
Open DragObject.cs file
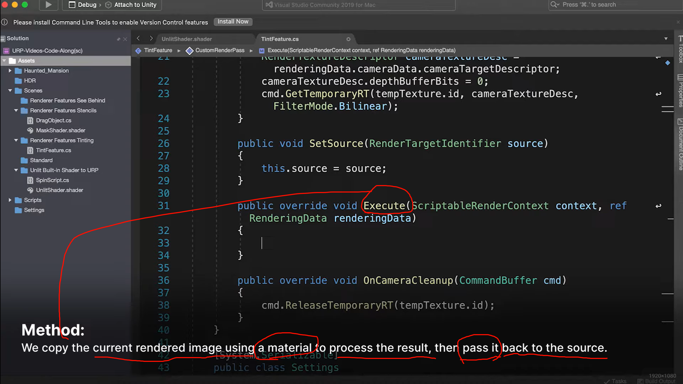coord(54,121)
